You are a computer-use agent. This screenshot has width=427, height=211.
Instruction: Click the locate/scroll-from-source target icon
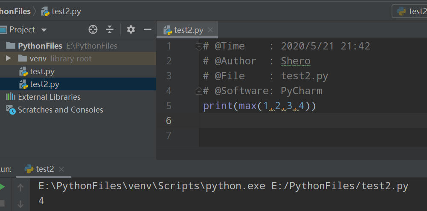coord(93,29)
